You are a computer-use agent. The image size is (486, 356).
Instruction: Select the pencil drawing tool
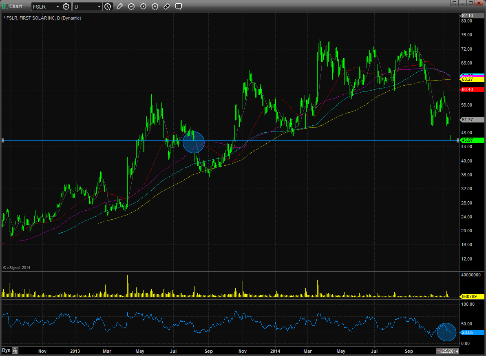coord(119,6)
